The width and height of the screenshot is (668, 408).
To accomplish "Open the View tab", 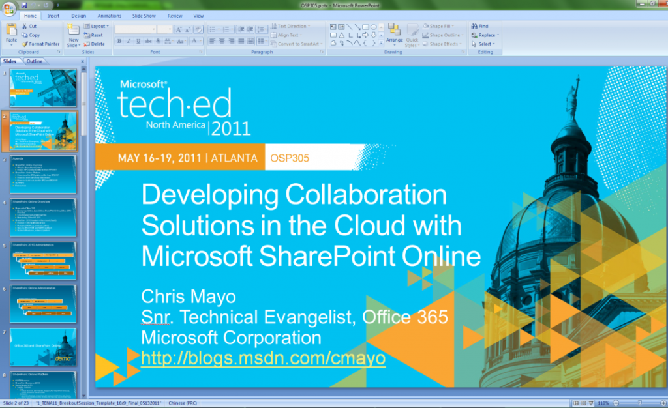I will coord(198,16).
